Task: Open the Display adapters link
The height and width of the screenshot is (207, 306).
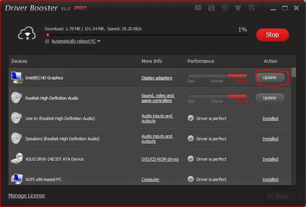Action: (157, 78)
